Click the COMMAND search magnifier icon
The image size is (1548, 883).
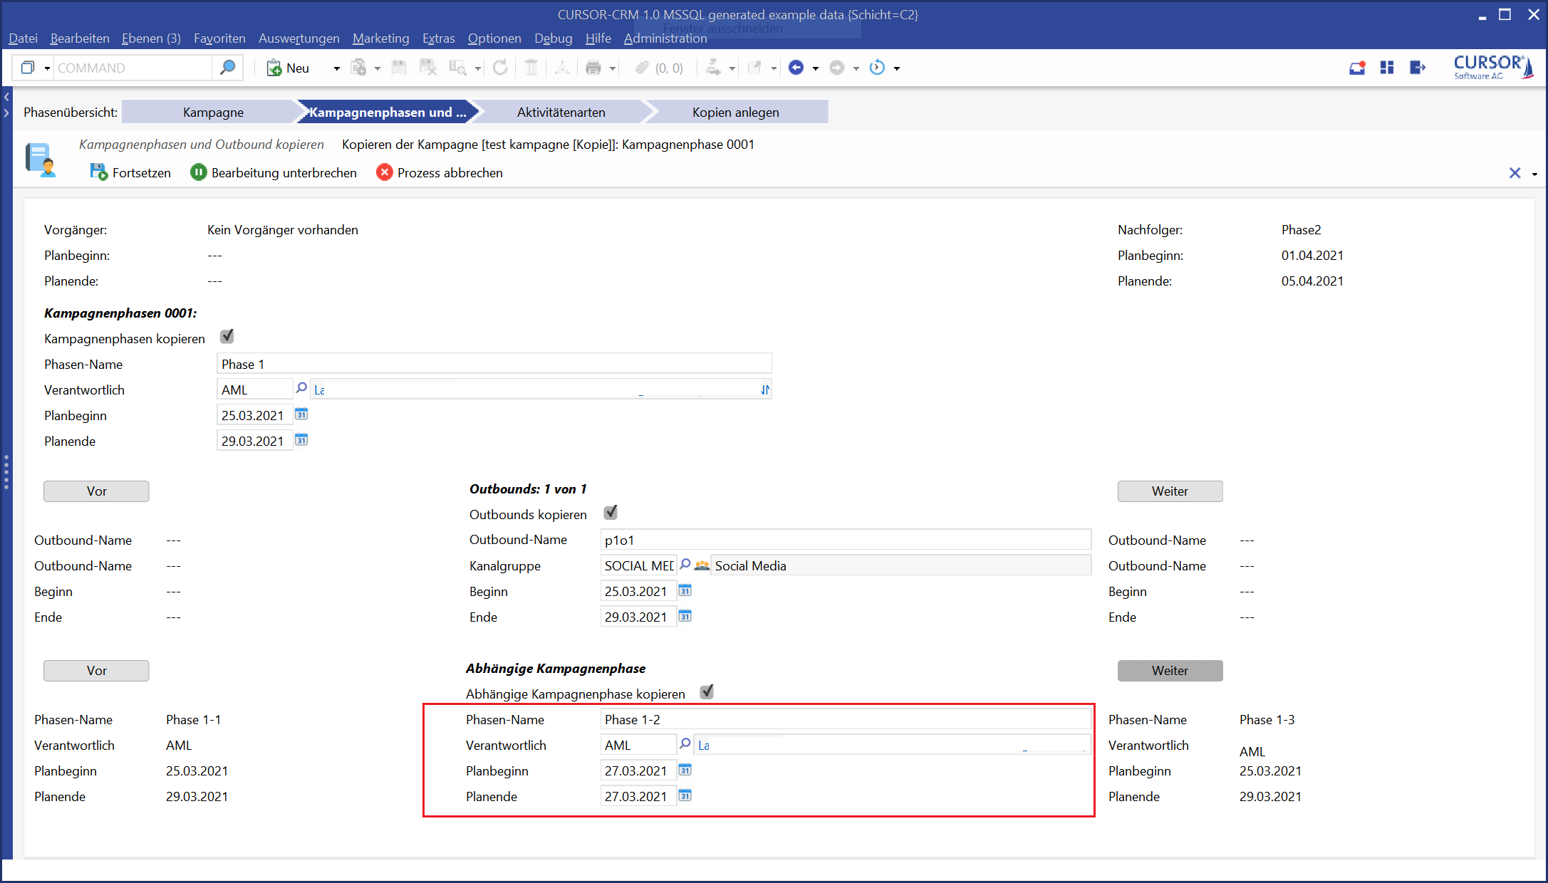227,68
